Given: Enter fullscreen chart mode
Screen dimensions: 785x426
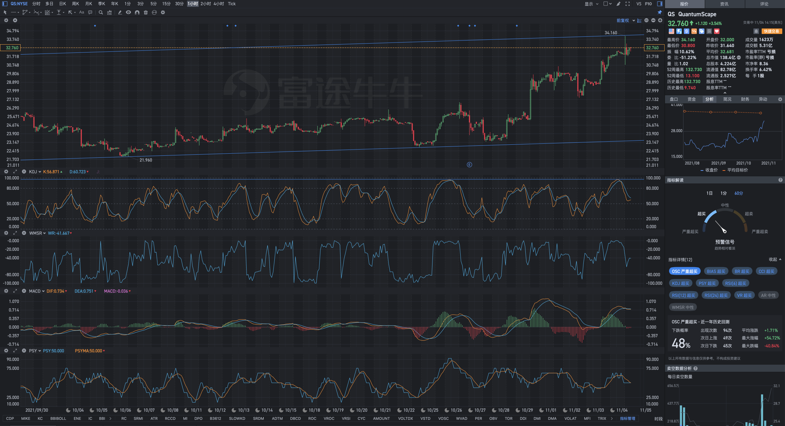Looking at the screenshot, I should (628, 4).
